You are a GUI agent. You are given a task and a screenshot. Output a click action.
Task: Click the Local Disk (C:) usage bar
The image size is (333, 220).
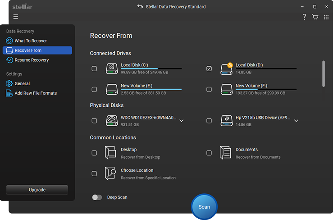coord(151,69)
